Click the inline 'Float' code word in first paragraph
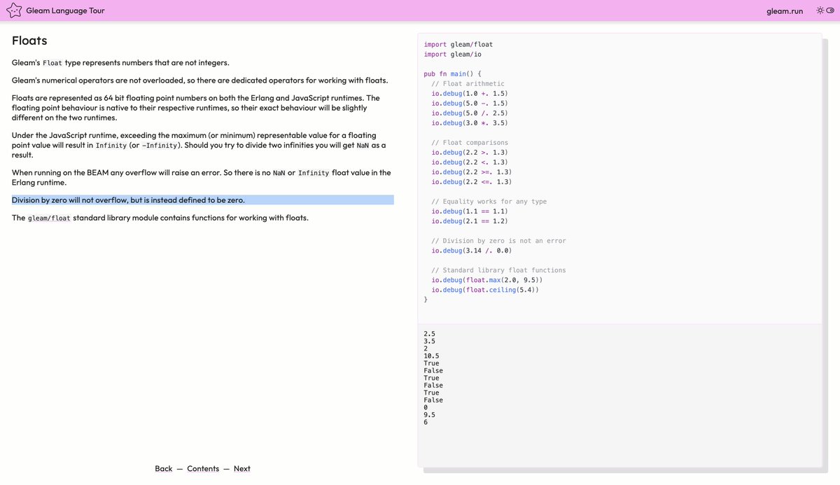This screenshot has height=485, width=840. tap(52, 63)
